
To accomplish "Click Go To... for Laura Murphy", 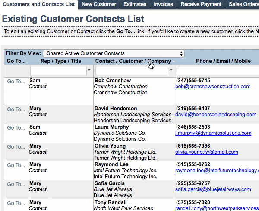I will point(16,127).
